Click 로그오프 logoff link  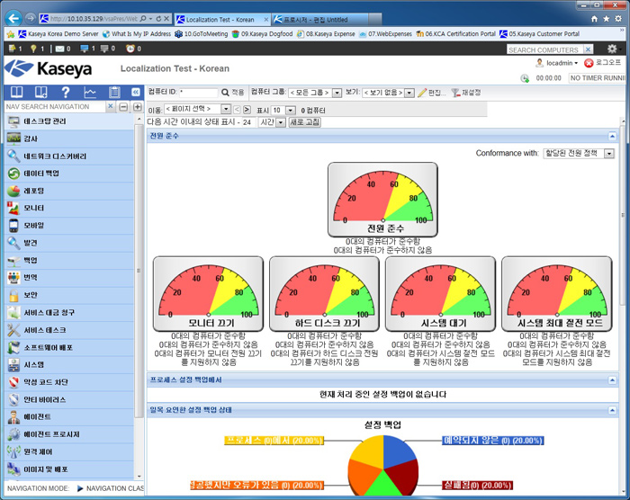602,63
